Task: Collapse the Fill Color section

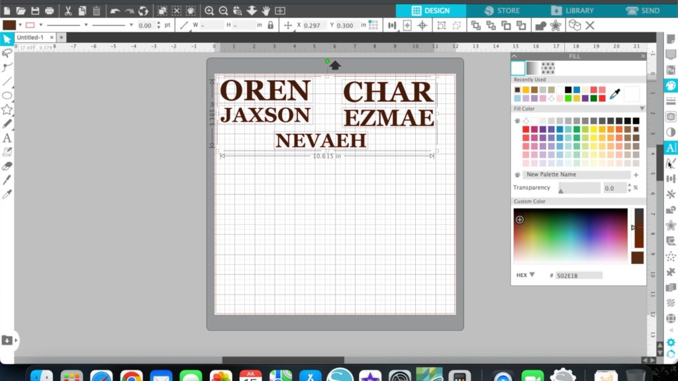Action: tap(642, 108)
